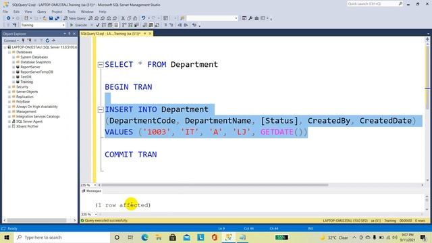Screen dimensions: 432x243
Task: Click the BEGIN TRAN statement text
Action: [128, 87]
